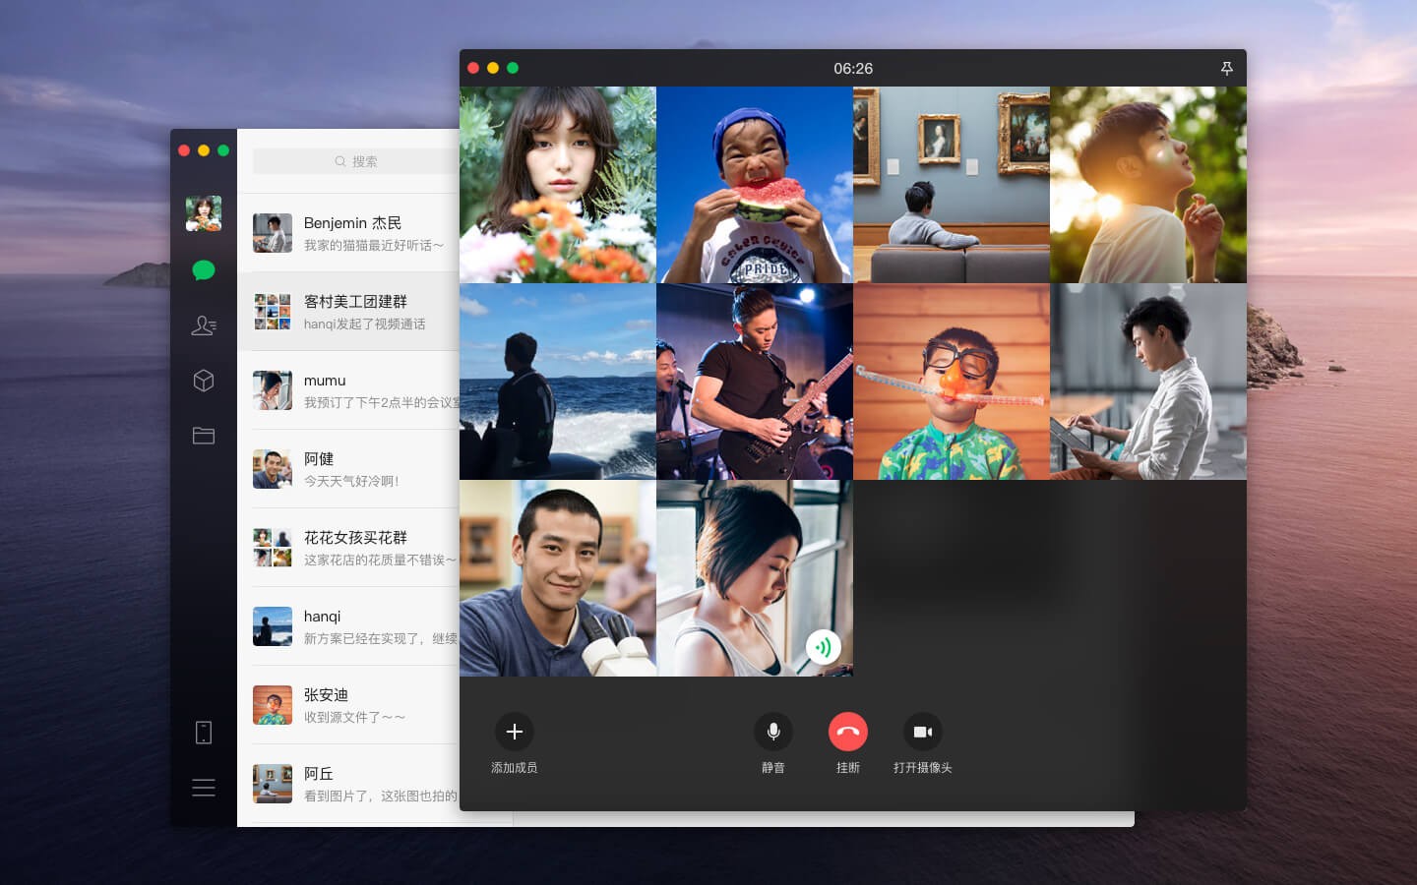The height and width of the screenshot is (885, 1417).
Task: Open the chat with 张安迪
Action: [x=348, y=705]
